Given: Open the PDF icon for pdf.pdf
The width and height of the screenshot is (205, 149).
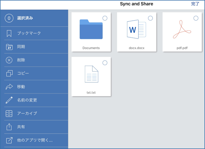Looking at the screenshot, I should tap(182, 29).
